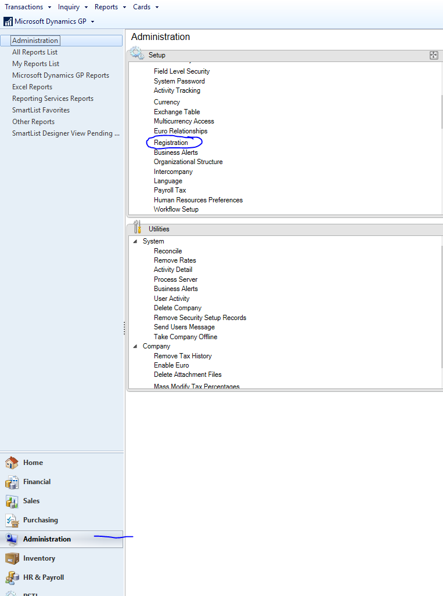443x596 pixels.
Task: Open Reconcile utility
Action: [168, 251]
